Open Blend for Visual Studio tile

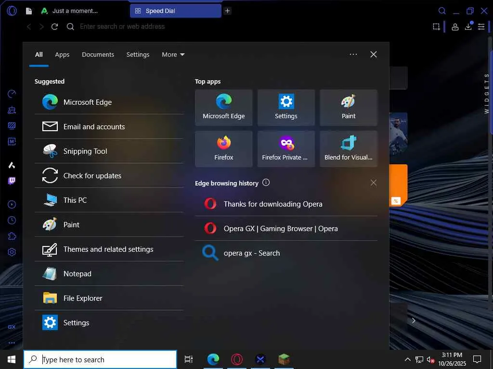click(349, 149)
